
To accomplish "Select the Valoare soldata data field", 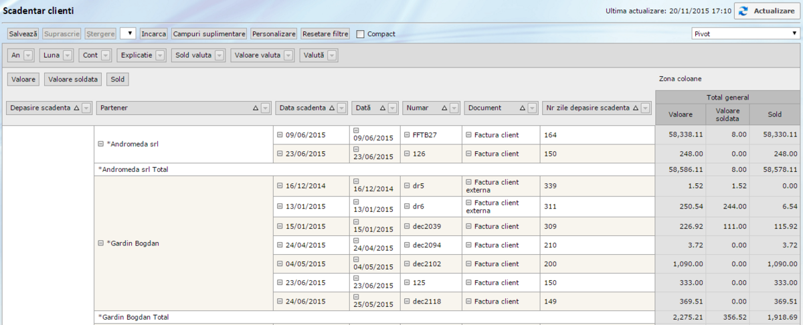I will pyautogui.click(x=74, y=80).
